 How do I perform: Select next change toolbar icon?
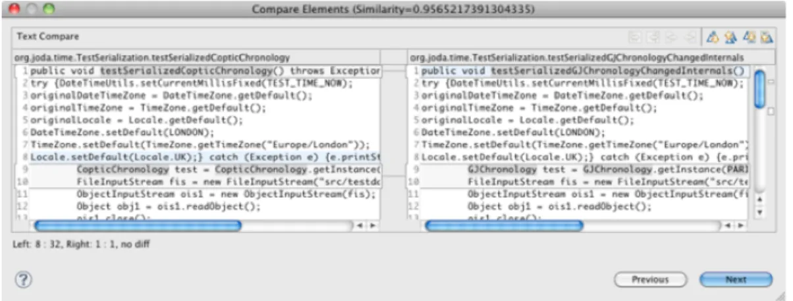[749, 38]
